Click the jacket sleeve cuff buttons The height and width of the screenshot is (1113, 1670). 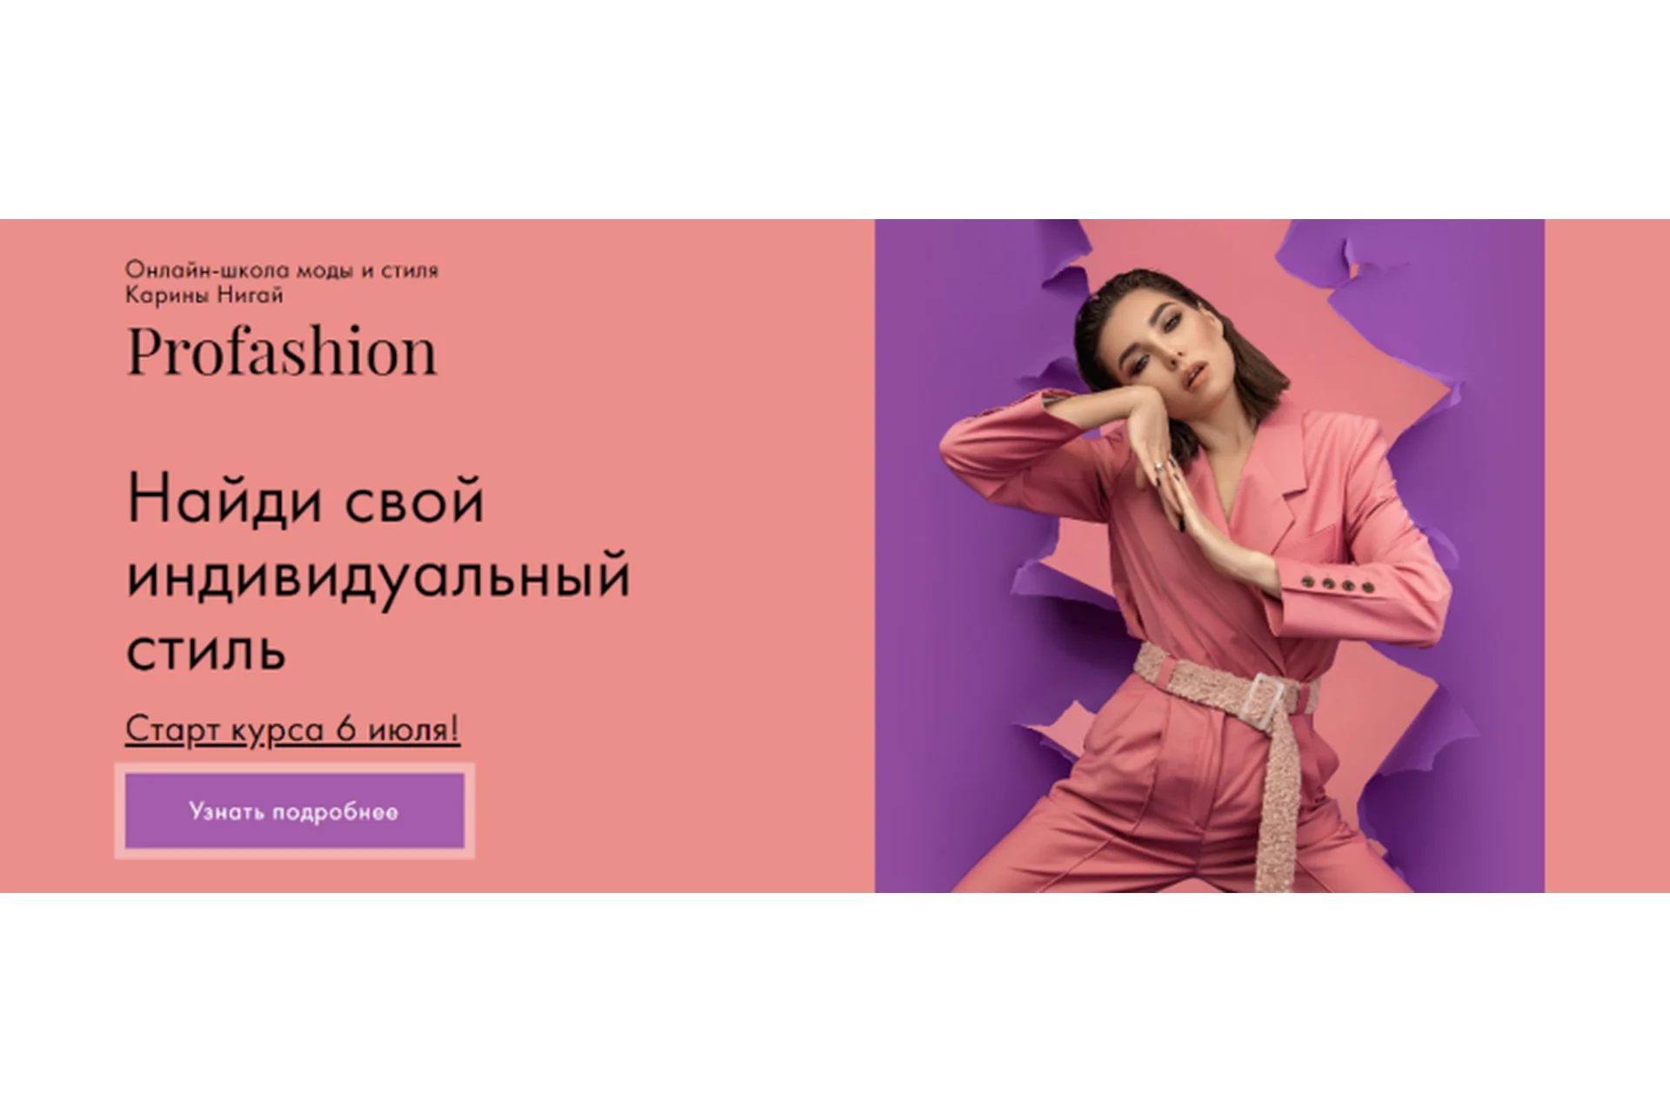click(1337, 584)
